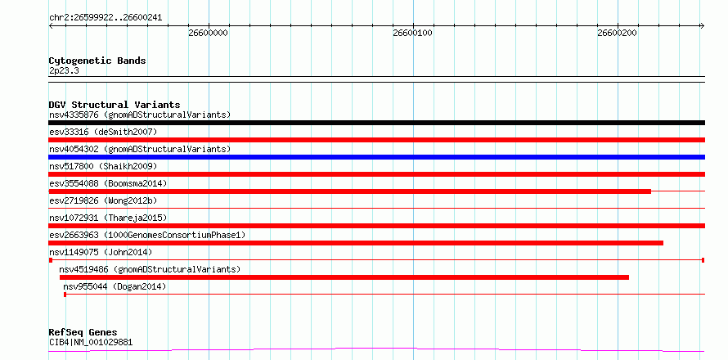The height and width of the screenshot is (360, 728).
Task: Click the Cytogenetic Bands track title
Action: (x=97, y=61)
